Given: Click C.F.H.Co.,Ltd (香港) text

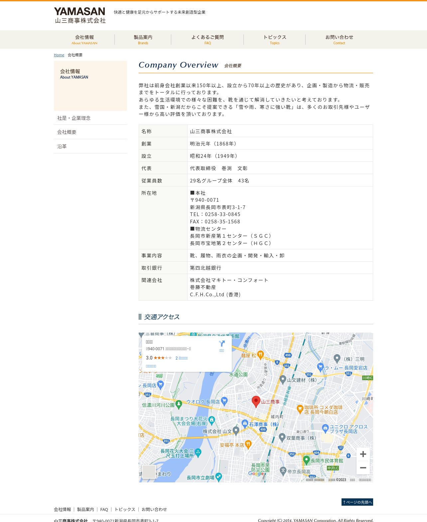Looking at the screenshot, I should (x=215, y=295).
